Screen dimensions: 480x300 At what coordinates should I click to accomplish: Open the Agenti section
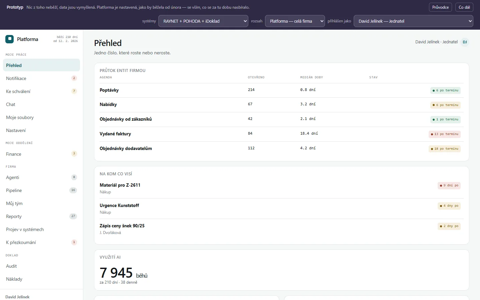[x=41, y=177]
